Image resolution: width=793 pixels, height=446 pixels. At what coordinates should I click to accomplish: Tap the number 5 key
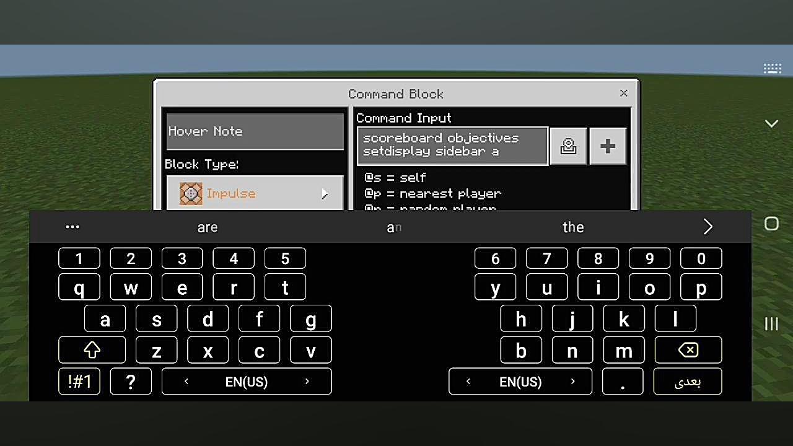click(x=285, y=258)
